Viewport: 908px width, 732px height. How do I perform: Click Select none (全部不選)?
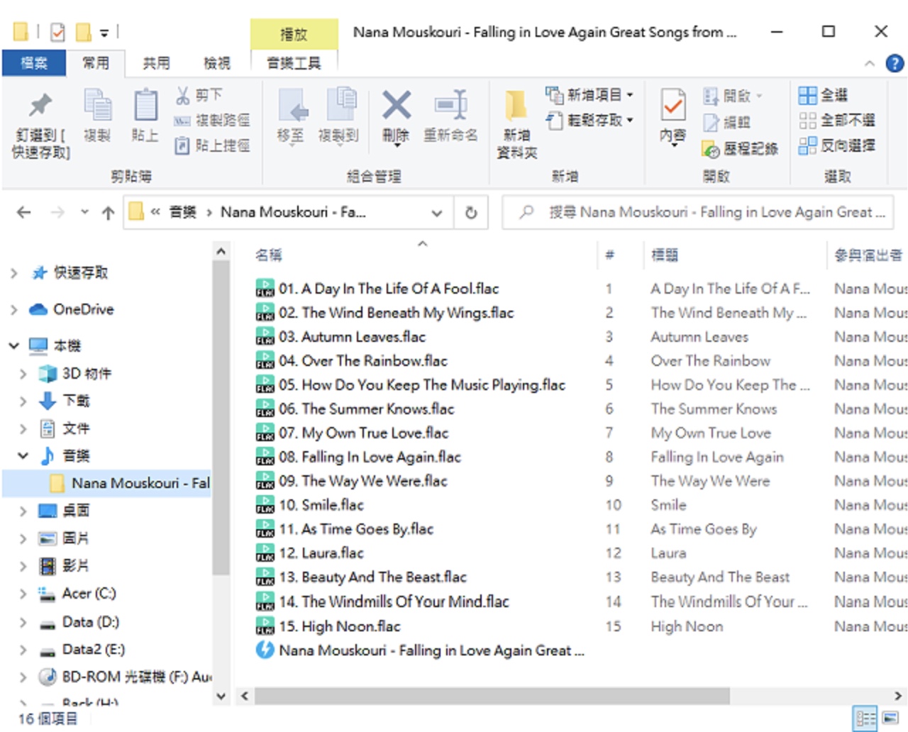(837, 121)
